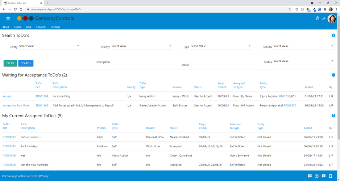340x181 pixels.
Task: Open ToDo reference TD001593
Action: coord(9,146)
